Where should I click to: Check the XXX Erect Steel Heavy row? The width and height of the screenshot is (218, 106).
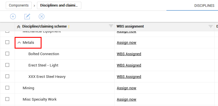pyautogui.click(x=7, y=76)
